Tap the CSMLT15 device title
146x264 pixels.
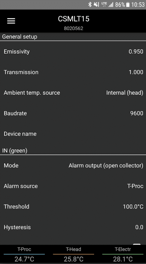pyautogui.click(x=73, y=19)
